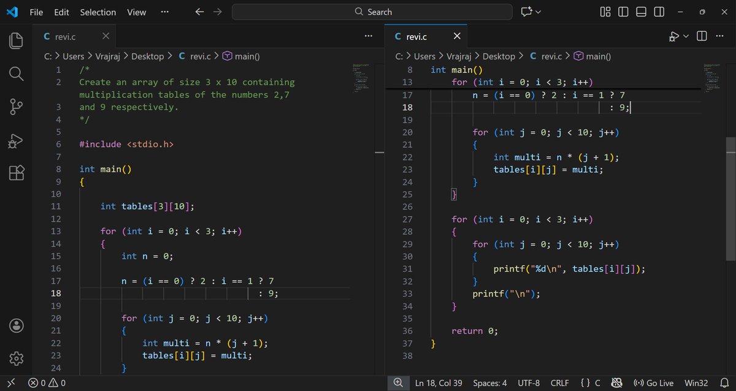Activate the right revi.c tab
736x391 pixels.
(x=426, y=37)
